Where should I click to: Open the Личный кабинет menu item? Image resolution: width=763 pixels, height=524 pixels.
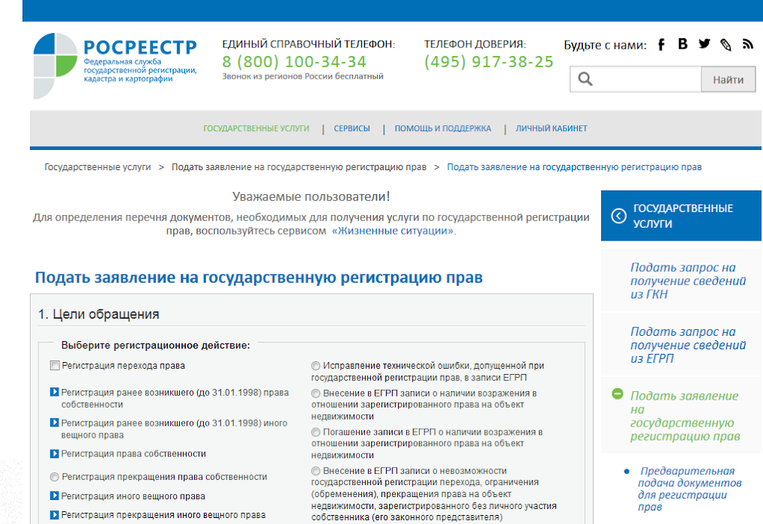coord(552,128)
